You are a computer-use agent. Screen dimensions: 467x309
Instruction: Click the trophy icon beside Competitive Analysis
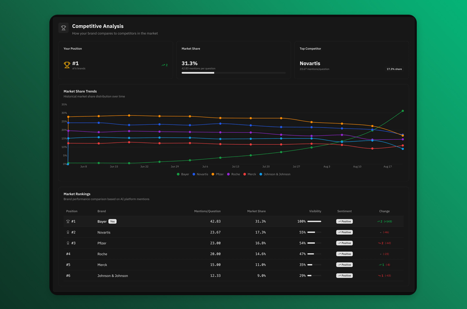pyautogui.click(x=63, y=28)
